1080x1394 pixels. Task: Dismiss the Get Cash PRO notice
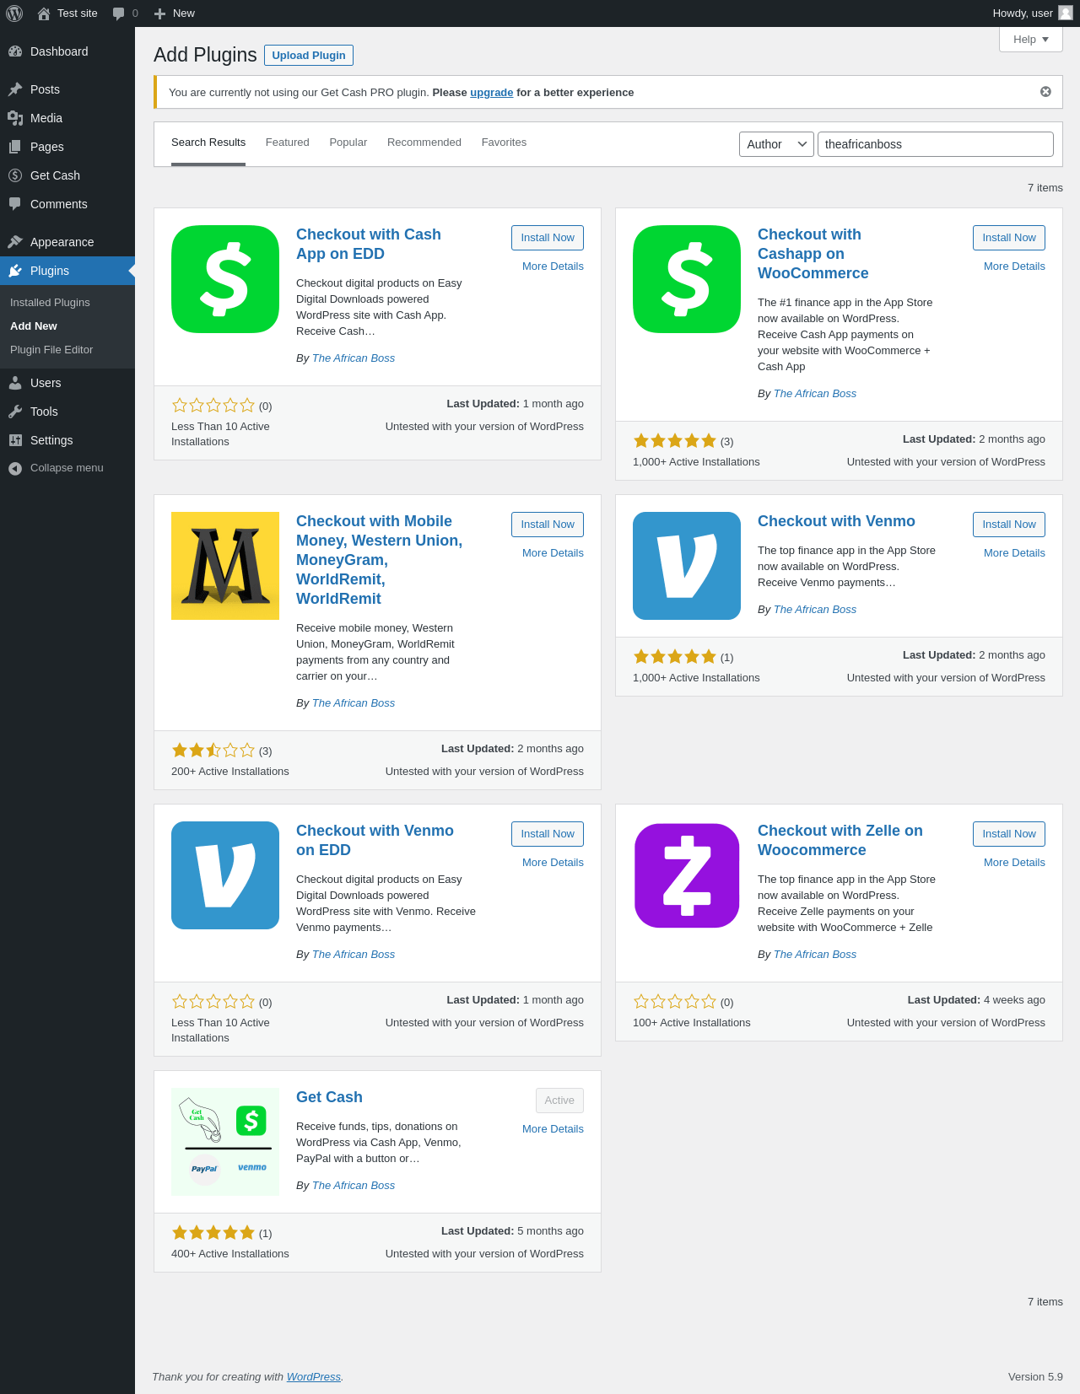(1045, 92)
